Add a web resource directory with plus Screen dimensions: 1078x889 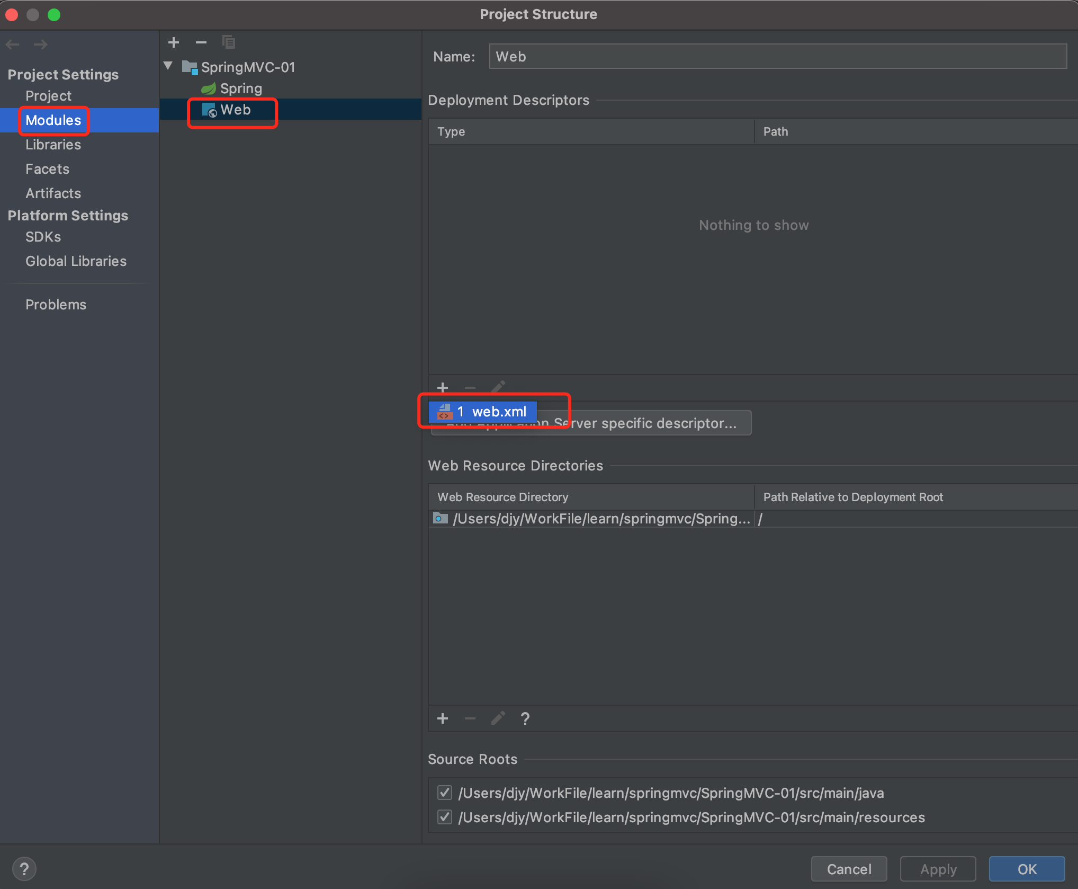[x=443, y=718]
